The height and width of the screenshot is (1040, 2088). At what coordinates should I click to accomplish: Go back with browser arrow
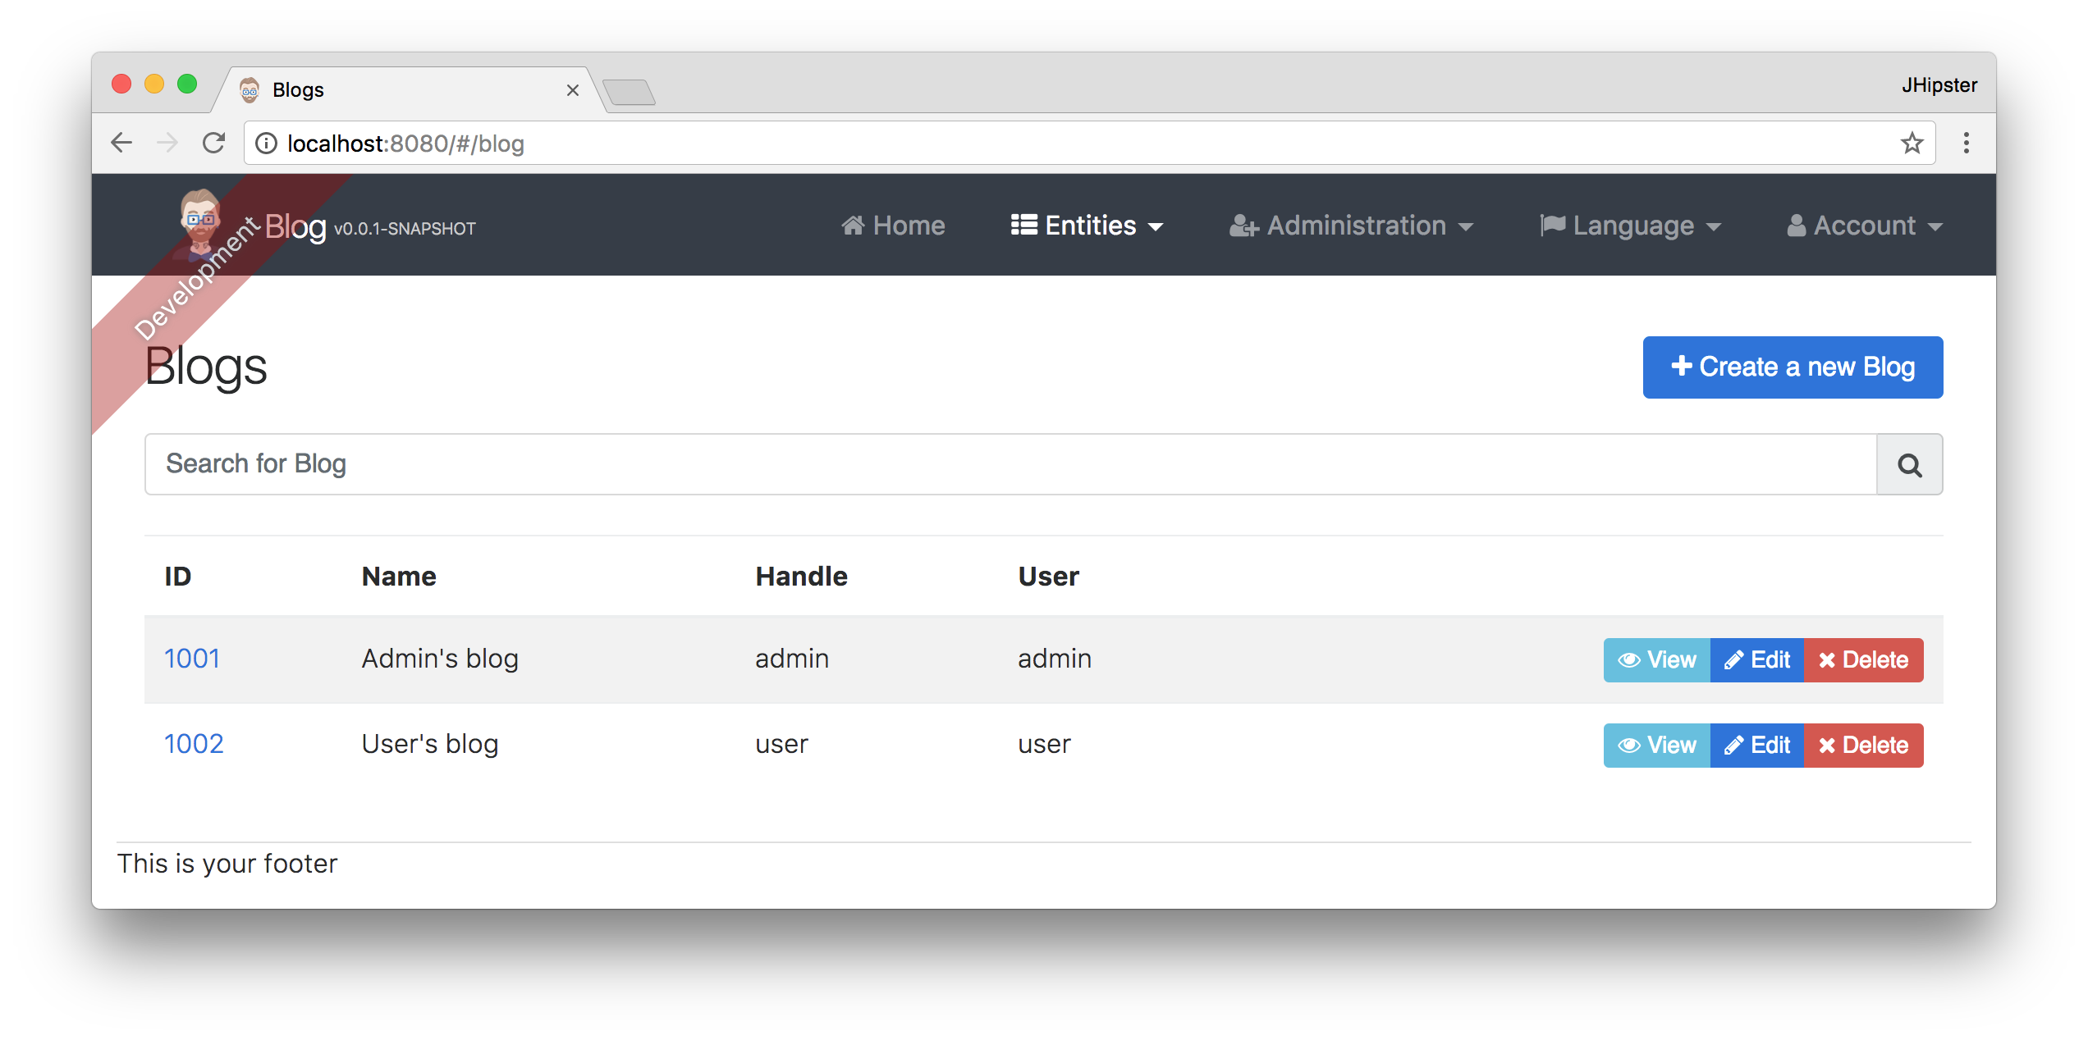tap(121, 144)
